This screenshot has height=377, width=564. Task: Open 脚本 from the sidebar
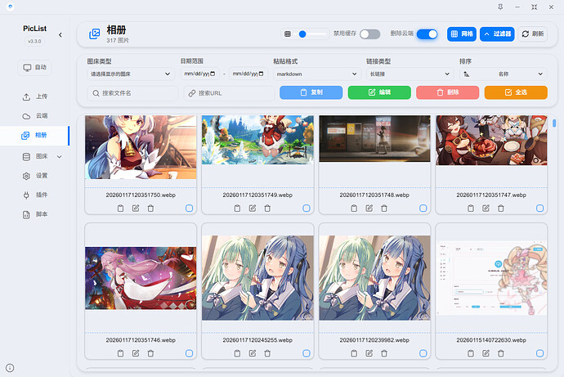(34, 214)
